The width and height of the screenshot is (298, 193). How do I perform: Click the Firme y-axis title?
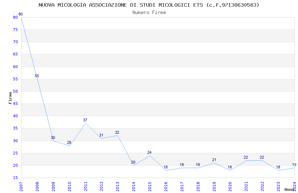(10, 98)
